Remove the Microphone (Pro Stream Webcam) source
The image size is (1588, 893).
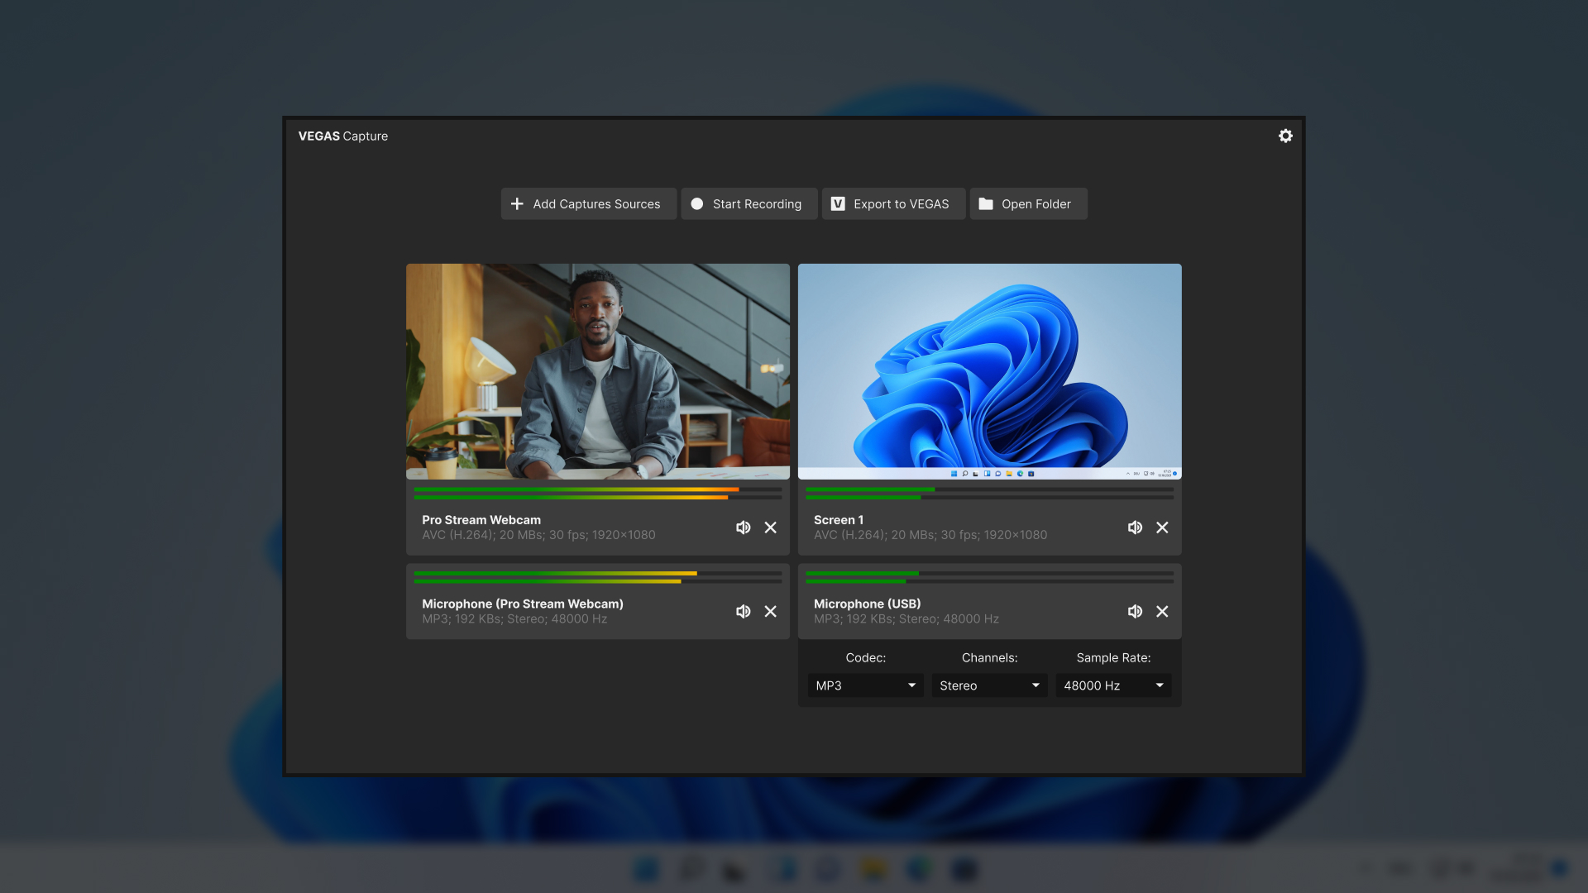point(770,611)
